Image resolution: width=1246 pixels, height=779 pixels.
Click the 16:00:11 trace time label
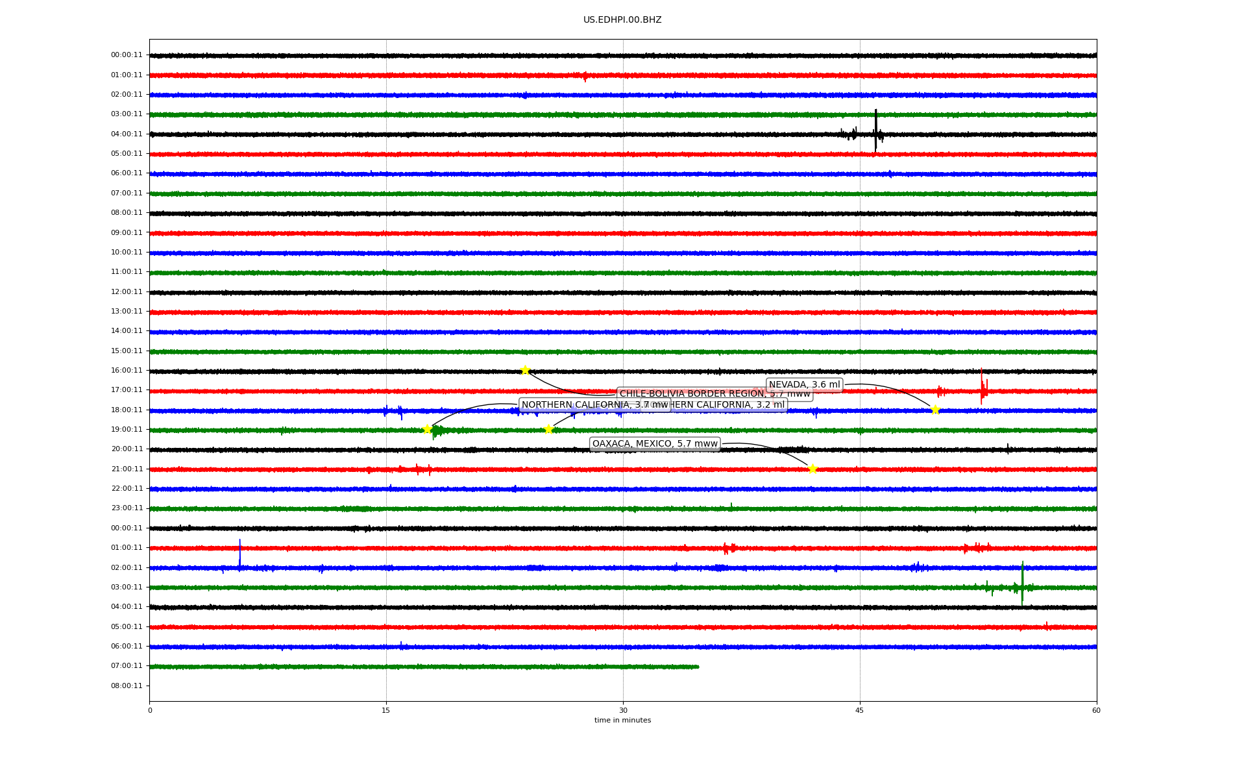[x=127, y=371]
